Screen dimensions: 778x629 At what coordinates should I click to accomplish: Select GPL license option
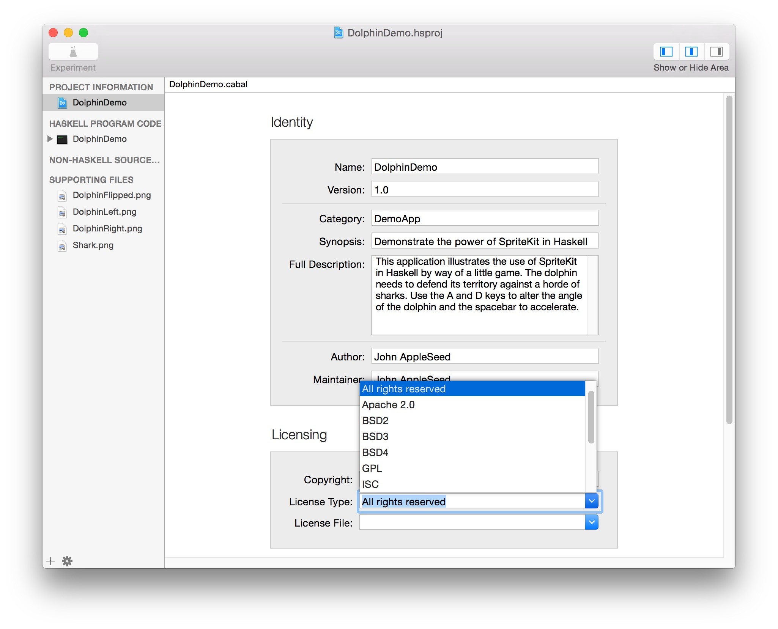372,469
